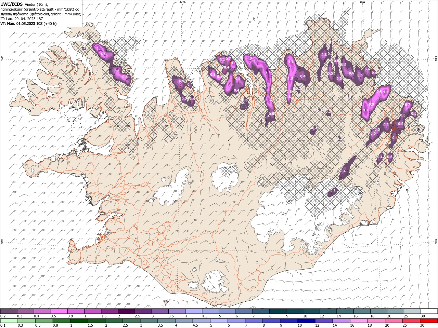Click the "0.1" label of the rain legend

pyautogui.click(x=3, y=325)
